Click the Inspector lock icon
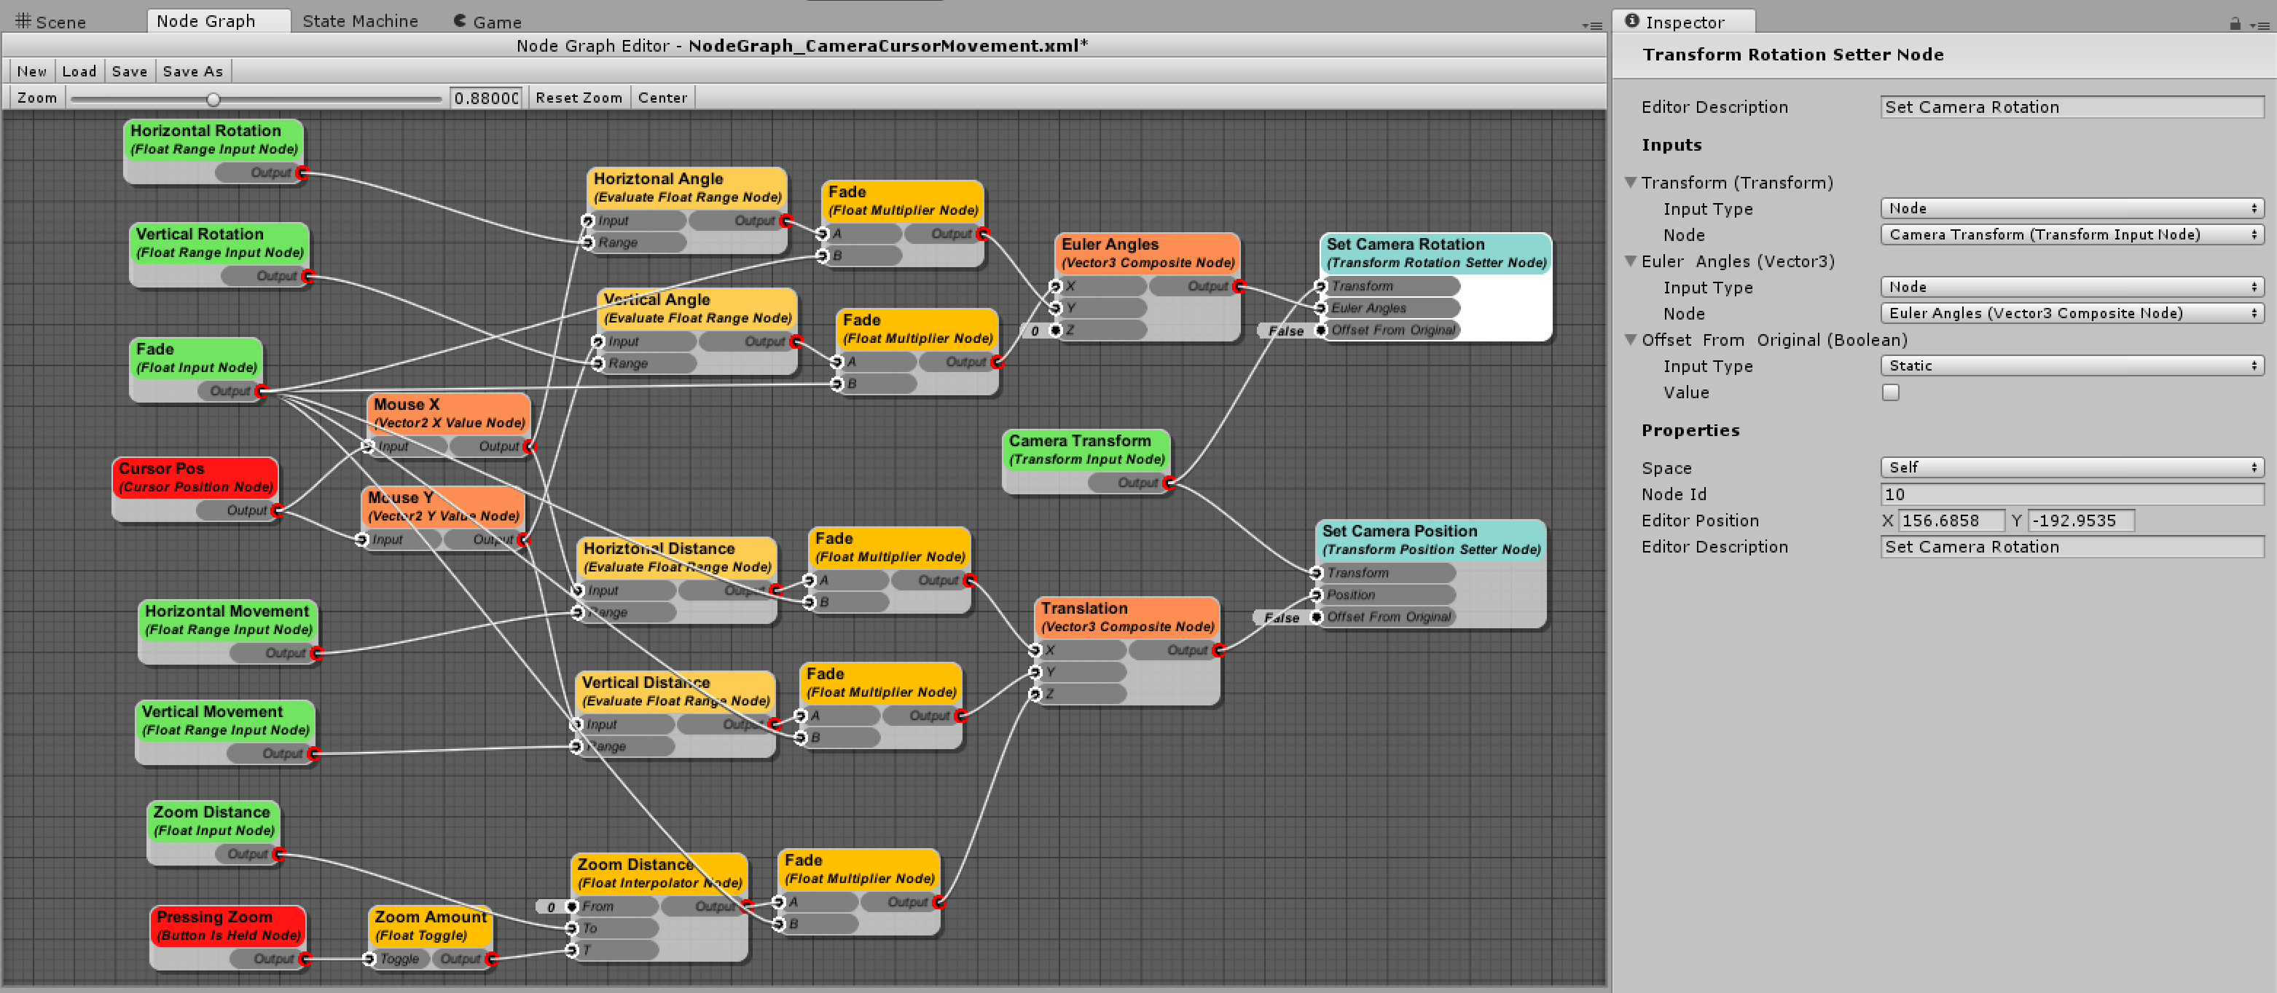2277x993 pixels. click(x=2235, y=24)
